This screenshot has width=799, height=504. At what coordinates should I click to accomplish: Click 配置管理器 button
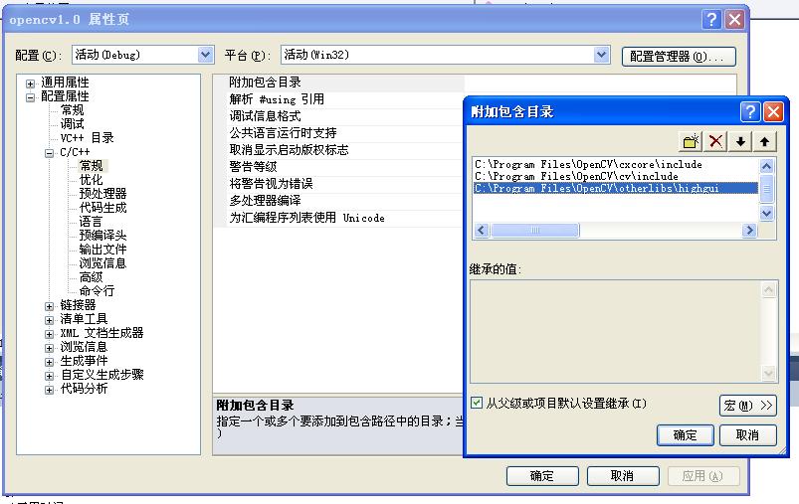pos(679,57)
